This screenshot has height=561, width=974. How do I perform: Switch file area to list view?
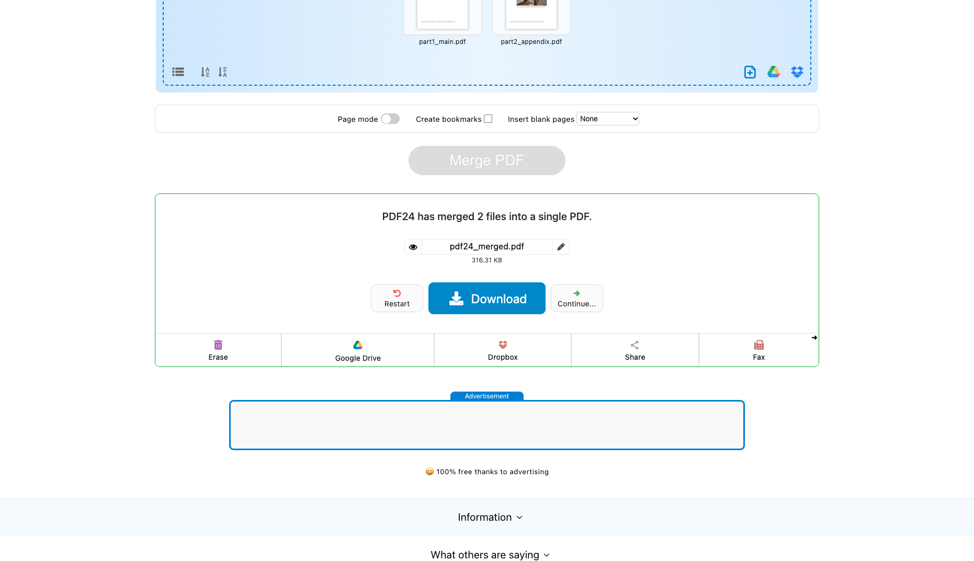178,72
